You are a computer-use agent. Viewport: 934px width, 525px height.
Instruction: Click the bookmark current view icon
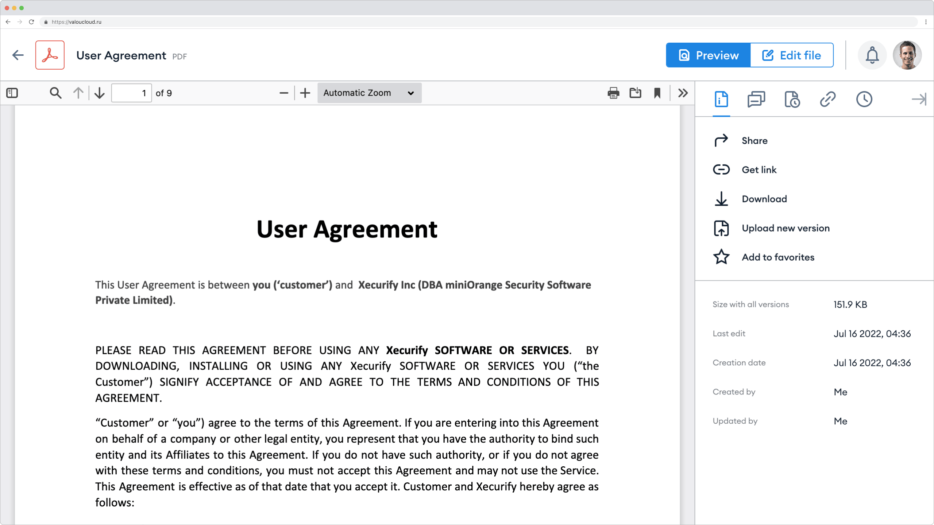coord(657,93)
